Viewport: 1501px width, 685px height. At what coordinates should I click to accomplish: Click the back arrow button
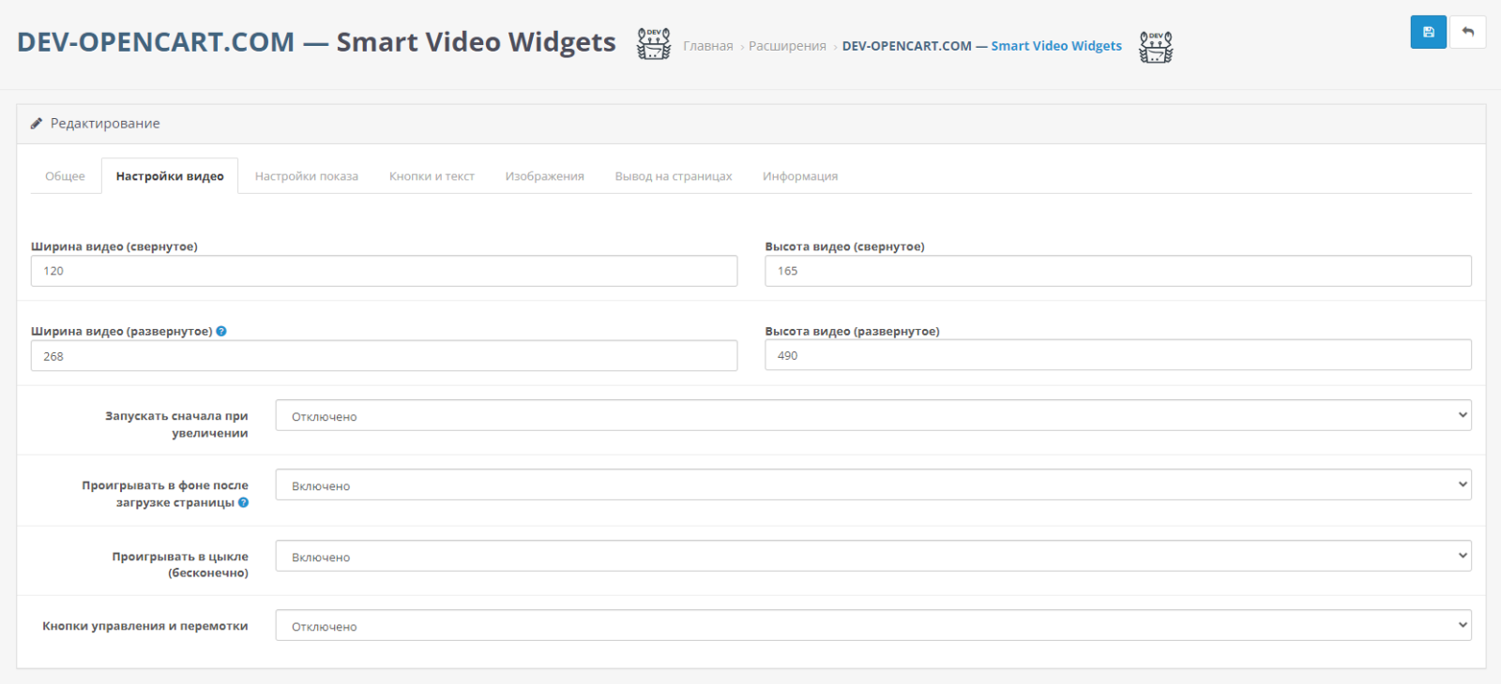coord(1467,32)
